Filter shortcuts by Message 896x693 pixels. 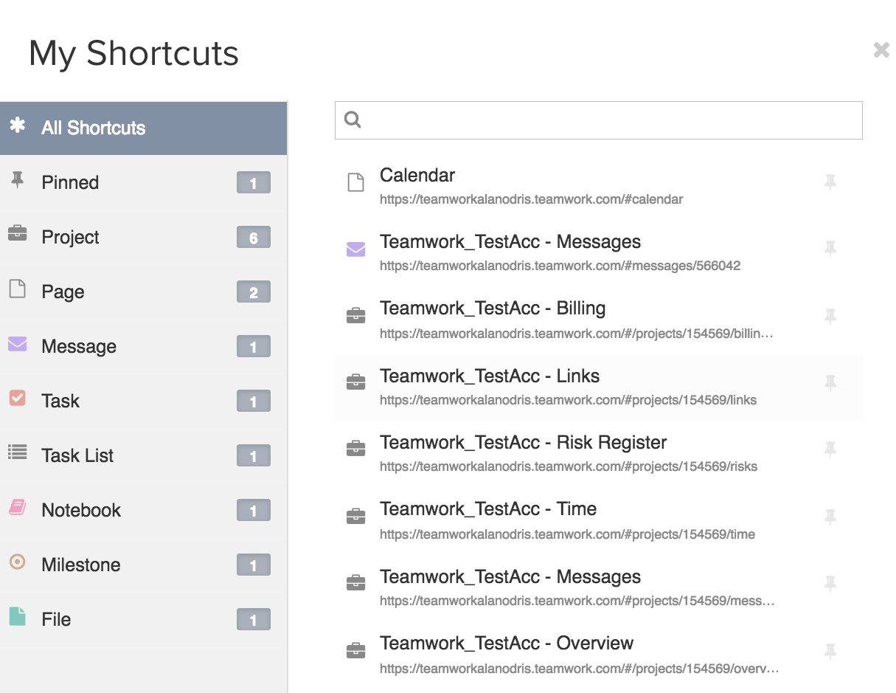click(143, 346)
